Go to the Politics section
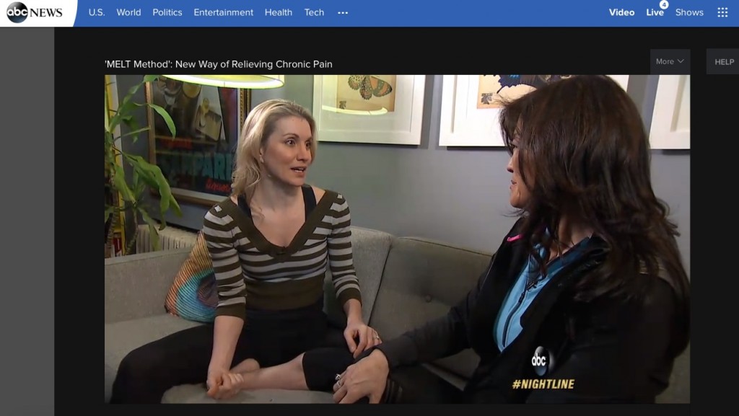This screenshot has width=739, height=416. tap(167, 12)
